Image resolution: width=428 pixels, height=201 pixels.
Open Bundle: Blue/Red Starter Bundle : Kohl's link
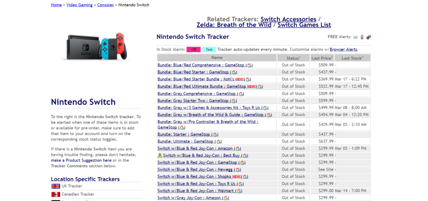[196, 79]
